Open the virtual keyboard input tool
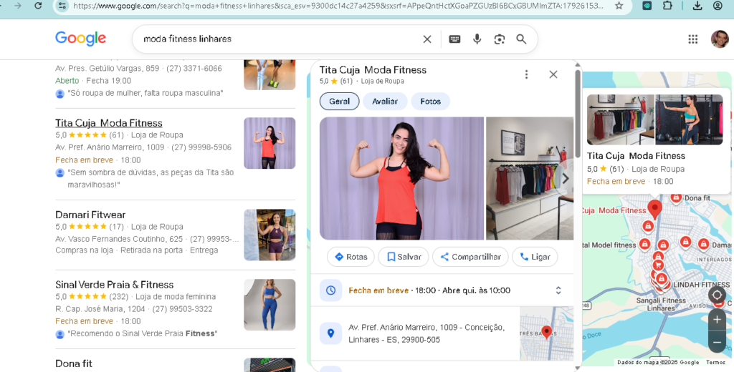 click(454, 39)
